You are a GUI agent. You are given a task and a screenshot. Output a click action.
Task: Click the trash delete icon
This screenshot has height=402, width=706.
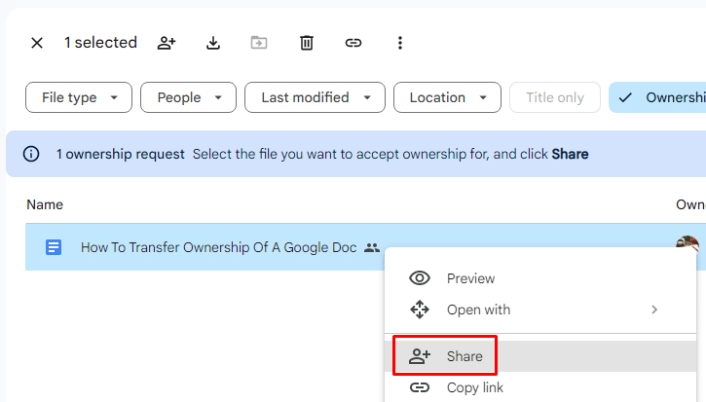coord(307,43)
